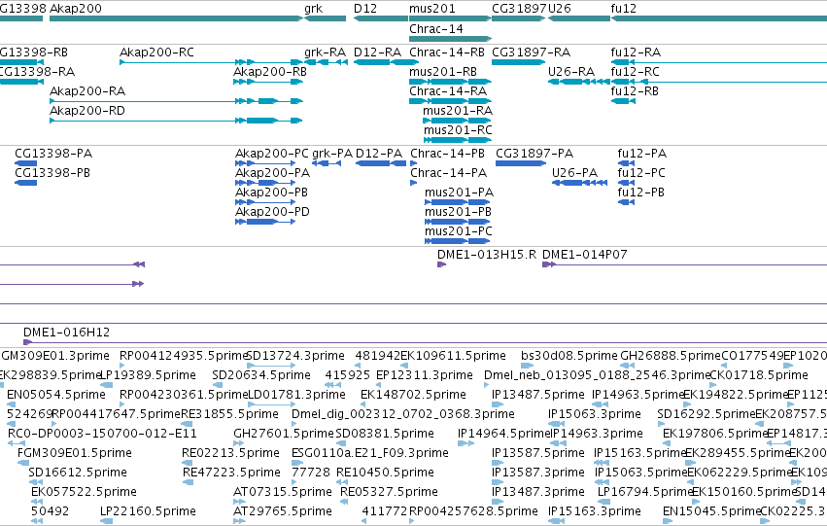Select the mus201-RA transcript label

[458, 111]
